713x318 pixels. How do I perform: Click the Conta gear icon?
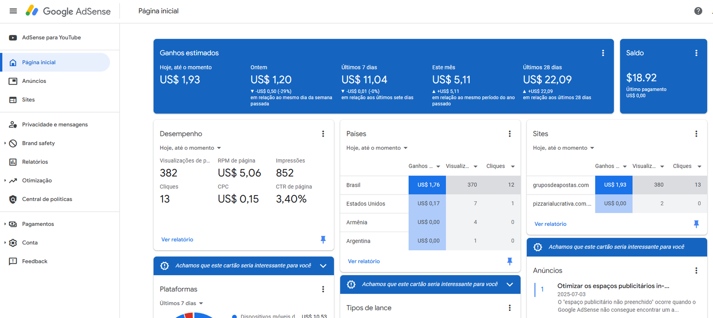13,243
